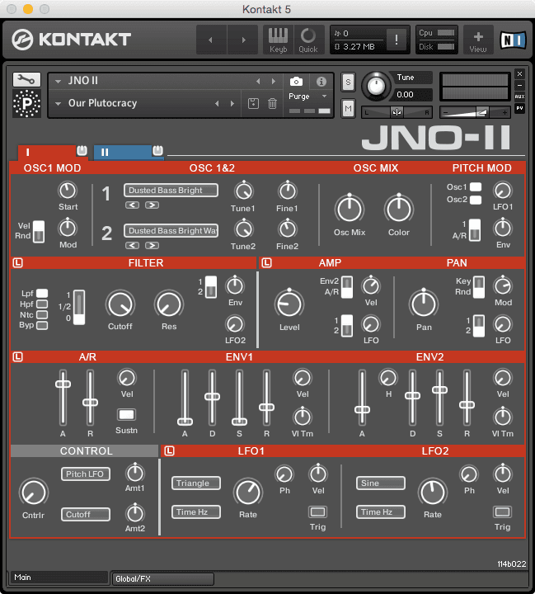Click the ENV1 Decay slider
The height and width of the screenshot is (594, 535).
point(212,398)
